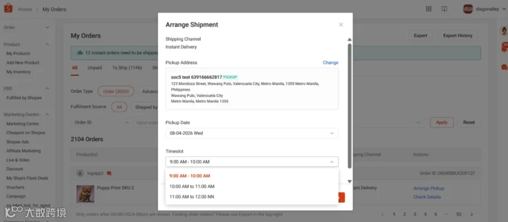Go to orders page 2
This screenshot has height=222, width=508.
(404, 214)
